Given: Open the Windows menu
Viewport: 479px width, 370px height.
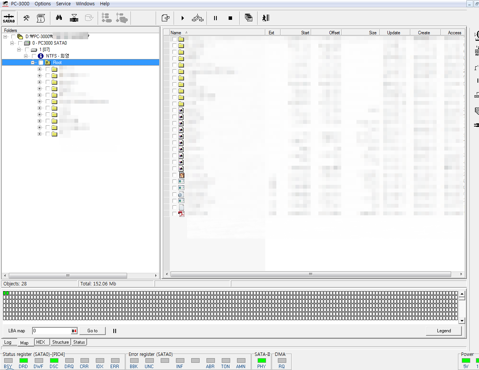Looking at the screenshot, I should pos(85,4).
